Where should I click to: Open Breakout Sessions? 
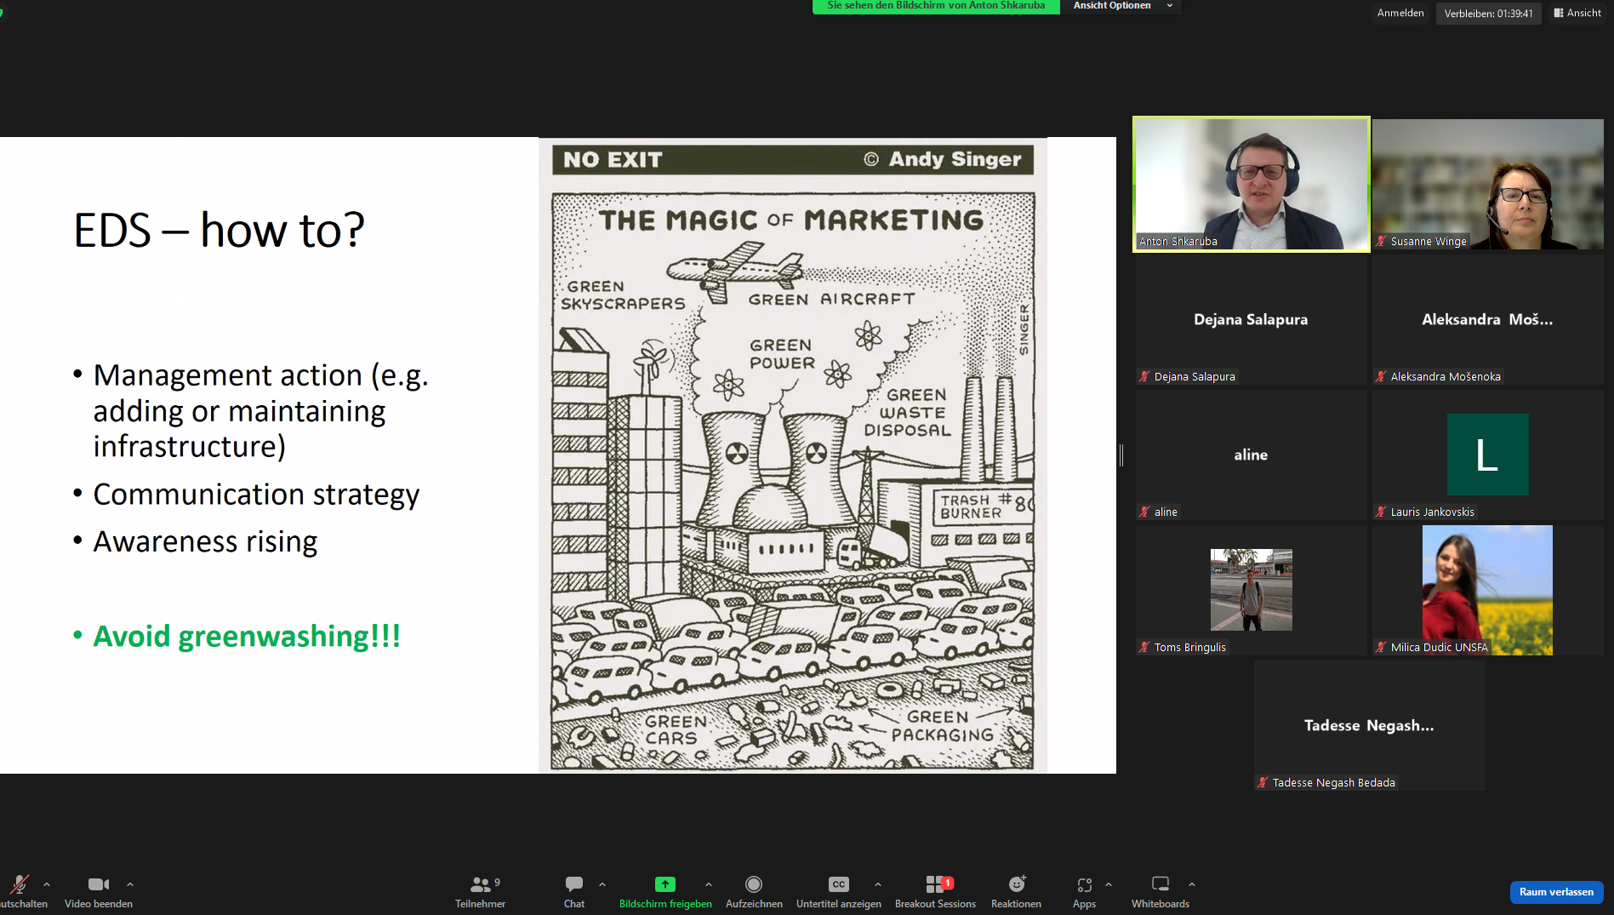[x=935, y=891]
